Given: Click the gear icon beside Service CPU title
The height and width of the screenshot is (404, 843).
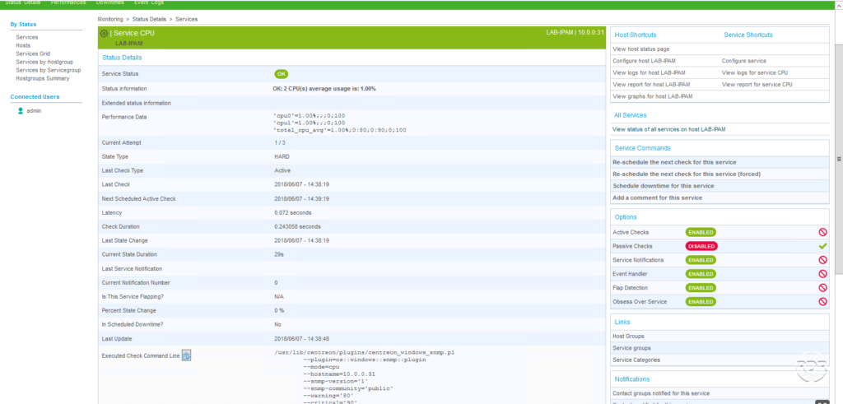Looking at the screenshot, I should tap(104, 33).
